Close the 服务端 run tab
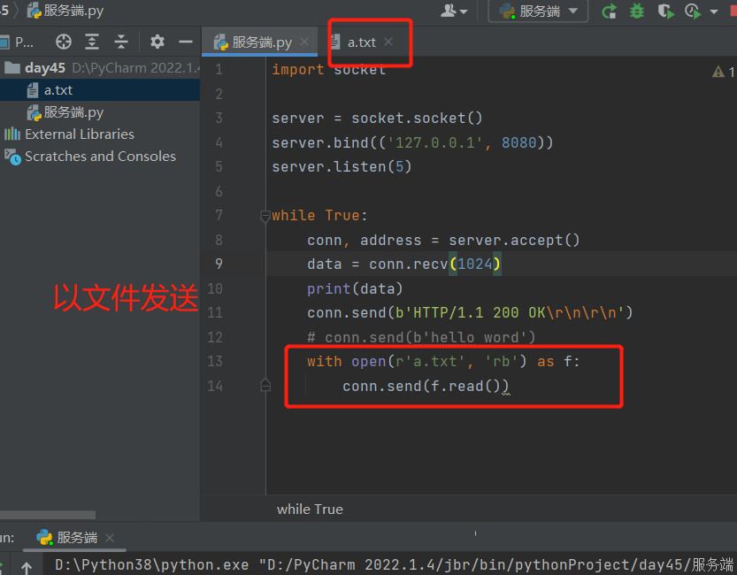Screen dimensions: 737x575 [110, 538]
